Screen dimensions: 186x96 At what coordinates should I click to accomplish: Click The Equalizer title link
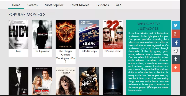[42, 51]
